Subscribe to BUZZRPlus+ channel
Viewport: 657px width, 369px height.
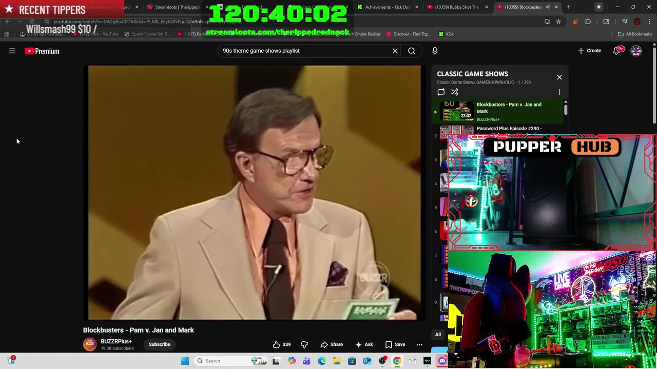pos(160,344)
